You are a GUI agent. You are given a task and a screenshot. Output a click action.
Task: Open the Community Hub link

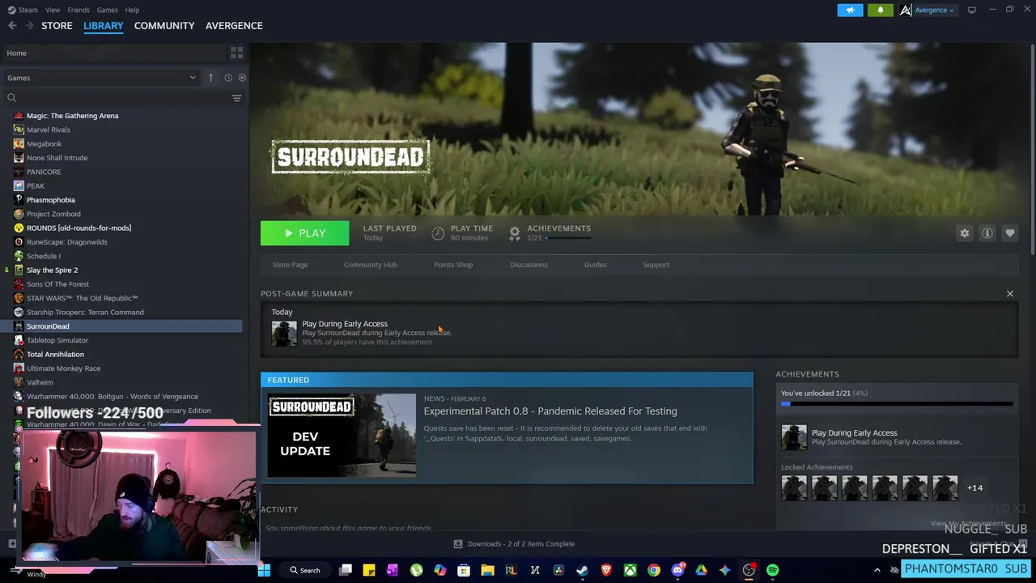tap(370, 265)
